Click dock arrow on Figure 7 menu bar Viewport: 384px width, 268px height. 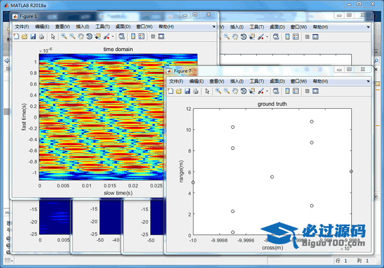coord(368,81)
